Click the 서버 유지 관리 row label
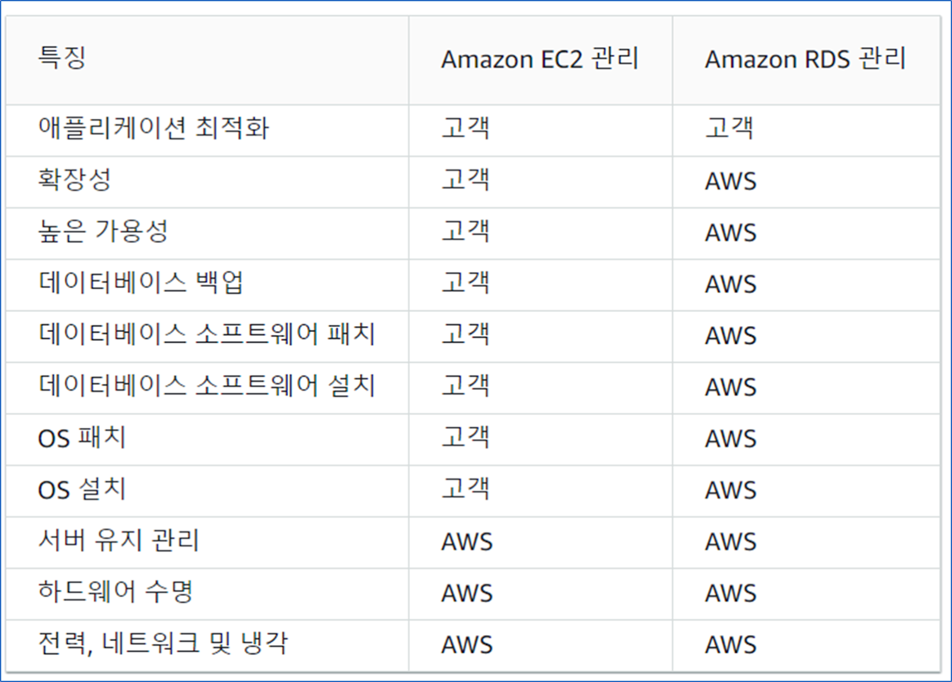This screenshot has width=952, height=682. [x=118, y=540]
